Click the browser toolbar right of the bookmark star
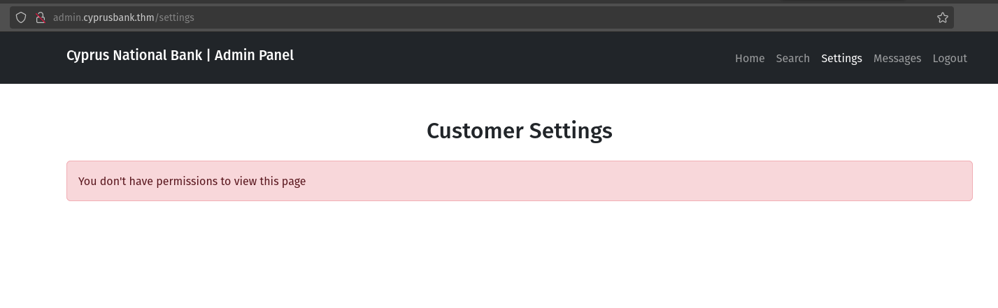The image size is (998, 308). point(976,17)
